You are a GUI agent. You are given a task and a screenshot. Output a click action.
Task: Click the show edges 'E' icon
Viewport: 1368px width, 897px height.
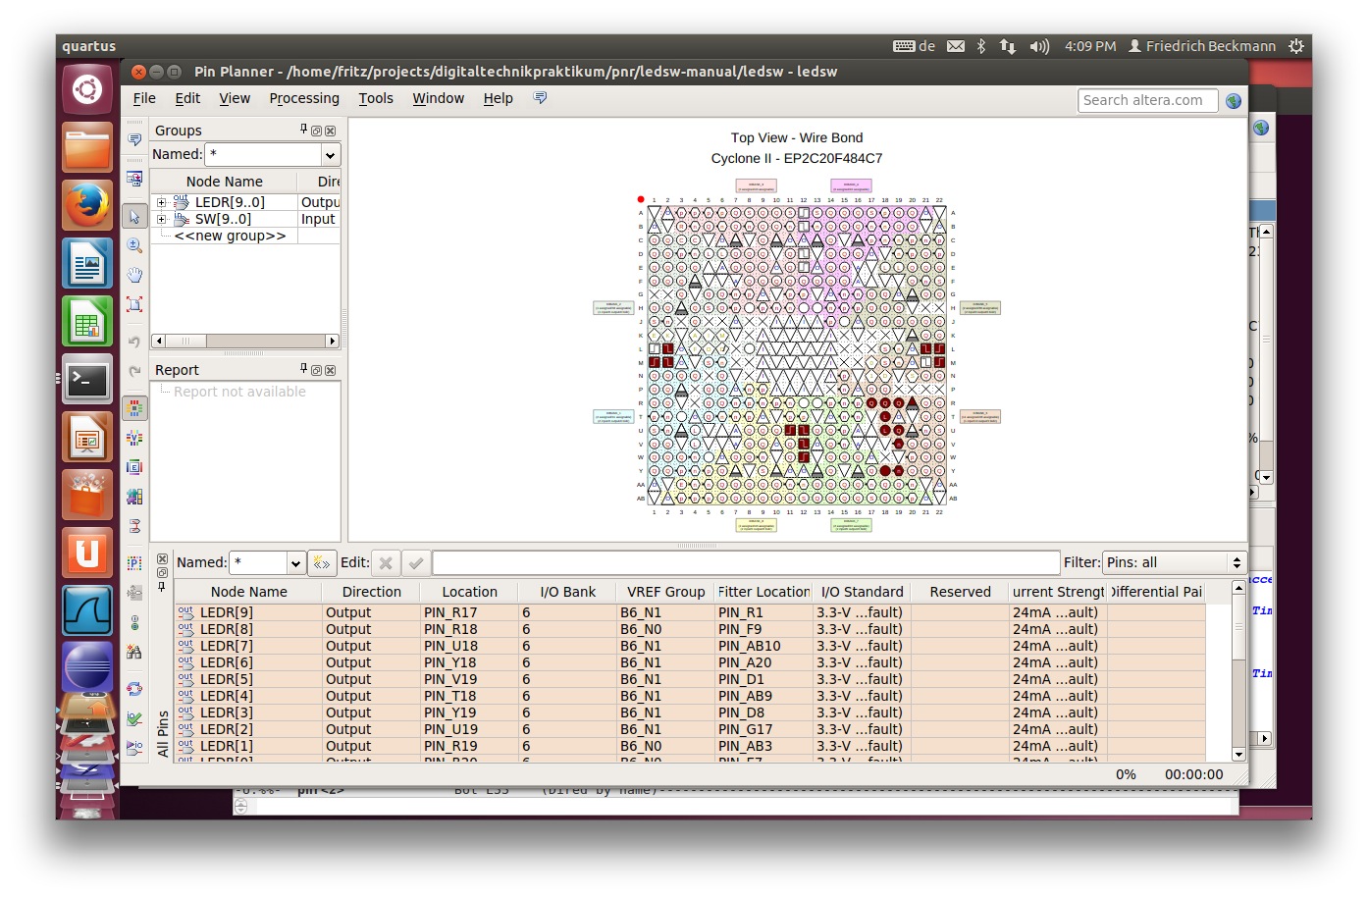tap(134, 467)
